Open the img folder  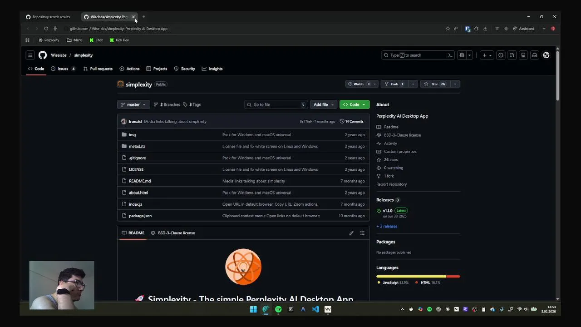pyautogui.click(x=132, y=135)
